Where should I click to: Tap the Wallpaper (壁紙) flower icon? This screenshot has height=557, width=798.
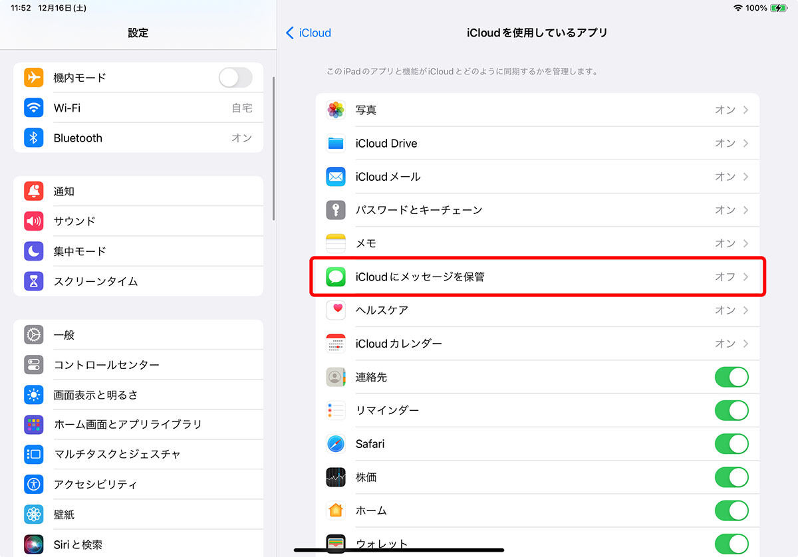[x=34, y=514]
